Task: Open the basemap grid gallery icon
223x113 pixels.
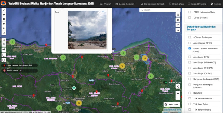Action: click(178, 15)
